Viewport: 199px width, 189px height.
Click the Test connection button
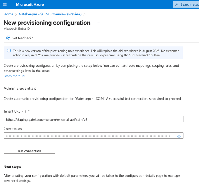coord(29,151)
